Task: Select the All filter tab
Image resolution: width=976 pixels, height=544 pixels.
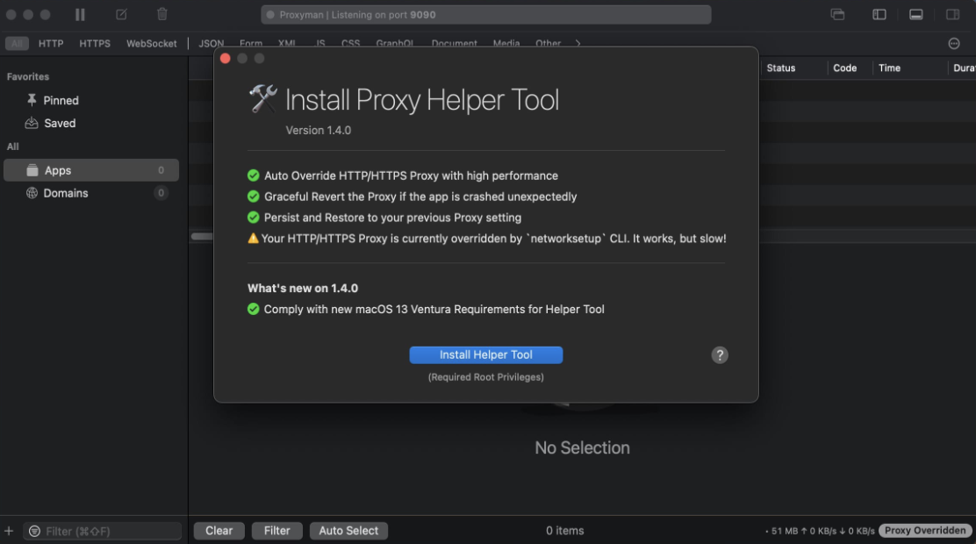Action: (17, 44)
